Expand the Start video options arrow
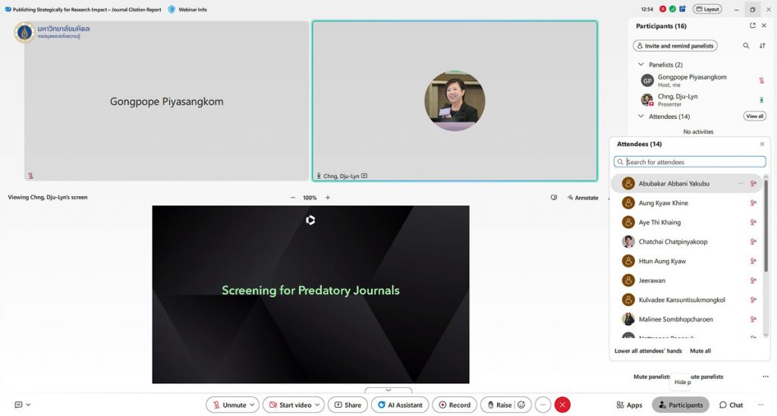Screen dimensions: 777x416 (x=317, y=405)
